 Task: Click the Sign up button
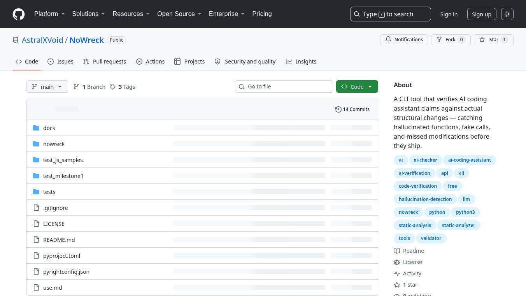tap(482, 14)
